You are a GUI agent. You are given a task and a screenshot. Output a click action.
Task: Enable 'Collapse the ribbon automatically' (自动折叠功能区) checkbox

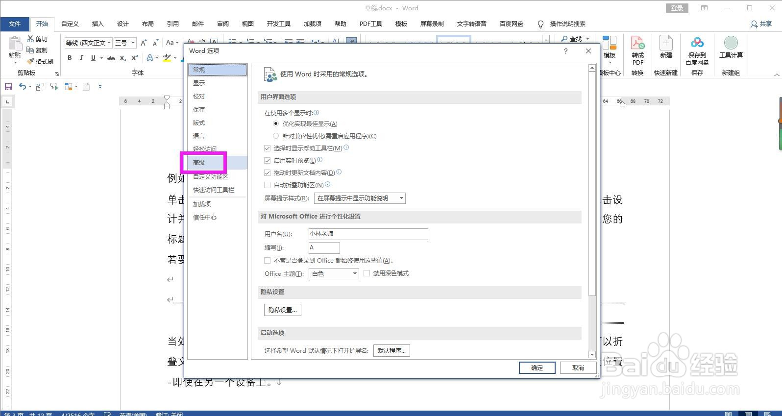(x=267, y=185)
